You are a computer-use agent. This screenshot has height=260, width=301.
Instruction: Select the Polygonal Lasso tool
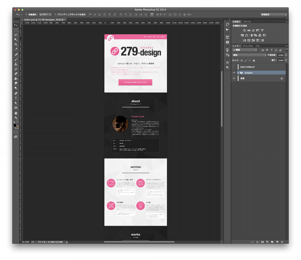16,35
